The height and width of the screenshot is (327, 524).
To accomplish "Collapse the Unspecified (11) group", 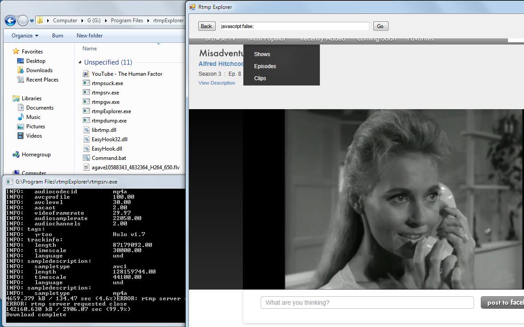I will click(x=80, y=62).
